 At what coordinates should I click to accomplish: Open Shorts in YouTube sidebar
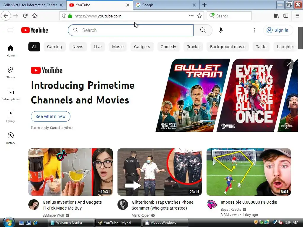click(x=11, y=73)
